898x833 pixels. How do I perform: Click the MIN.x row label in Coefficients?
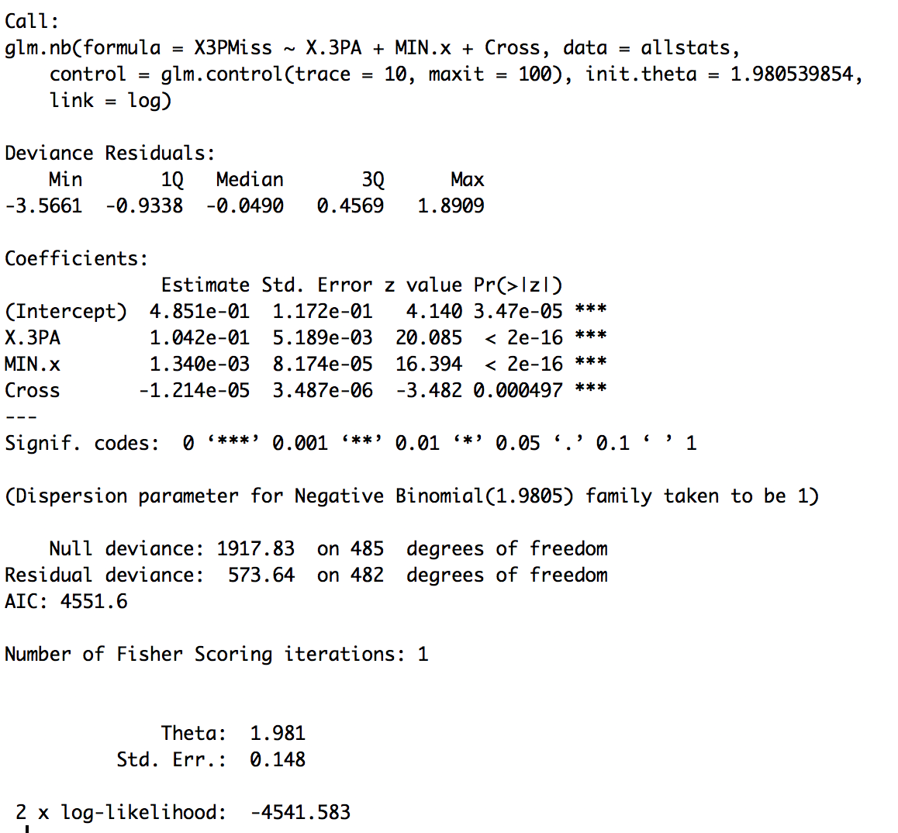click(33, 364)
